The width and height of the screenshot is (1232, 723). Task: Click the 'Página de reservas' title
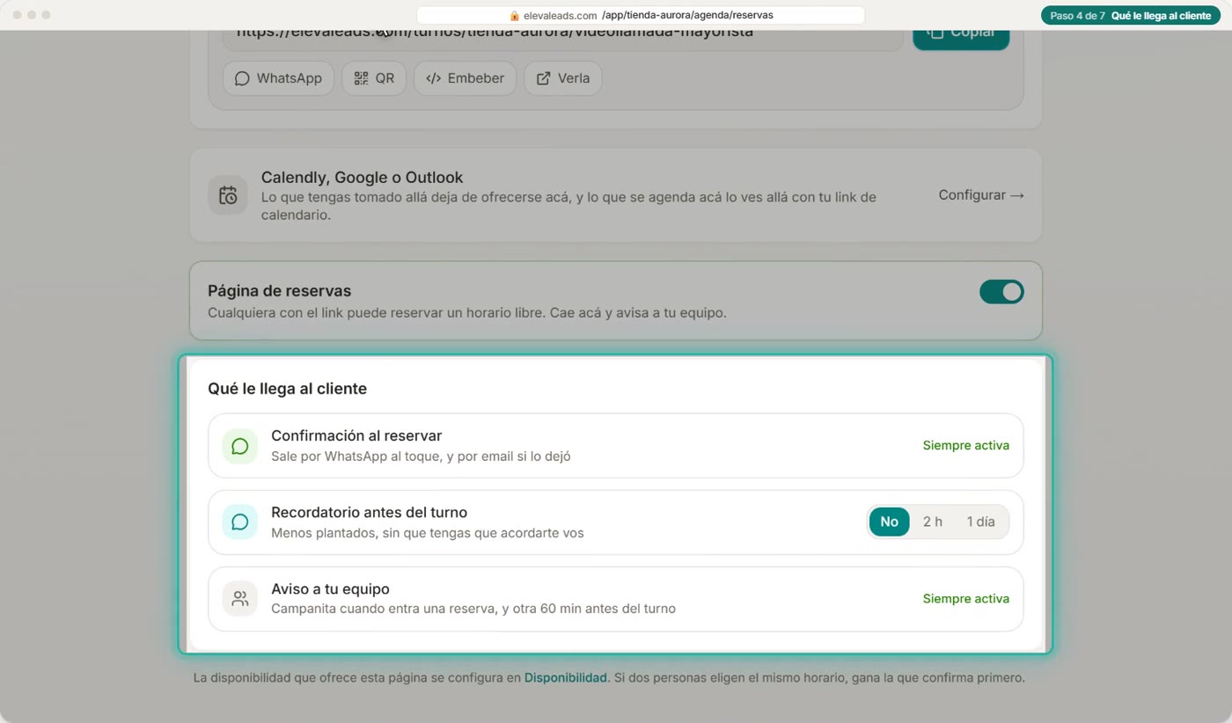pyautogui.click(x=279, y=291)
